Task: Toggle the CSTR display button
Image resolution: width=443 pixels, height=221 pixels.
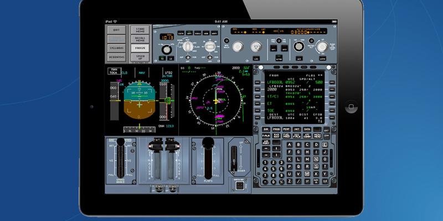Action: (x=181, y=33)
